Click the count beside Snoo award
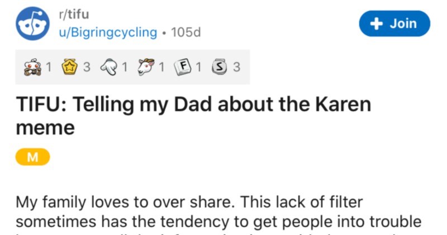Viewport: 447px width, 235px height. click(x=48, y=67)
